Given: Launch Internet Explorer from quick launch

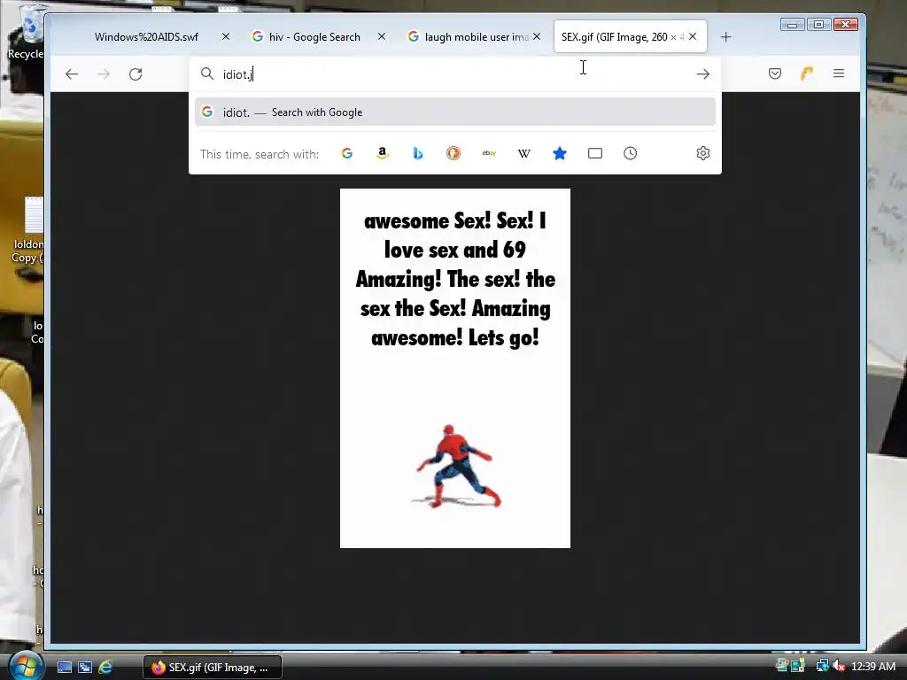Looking at the screenshot, I should (105, 668).
